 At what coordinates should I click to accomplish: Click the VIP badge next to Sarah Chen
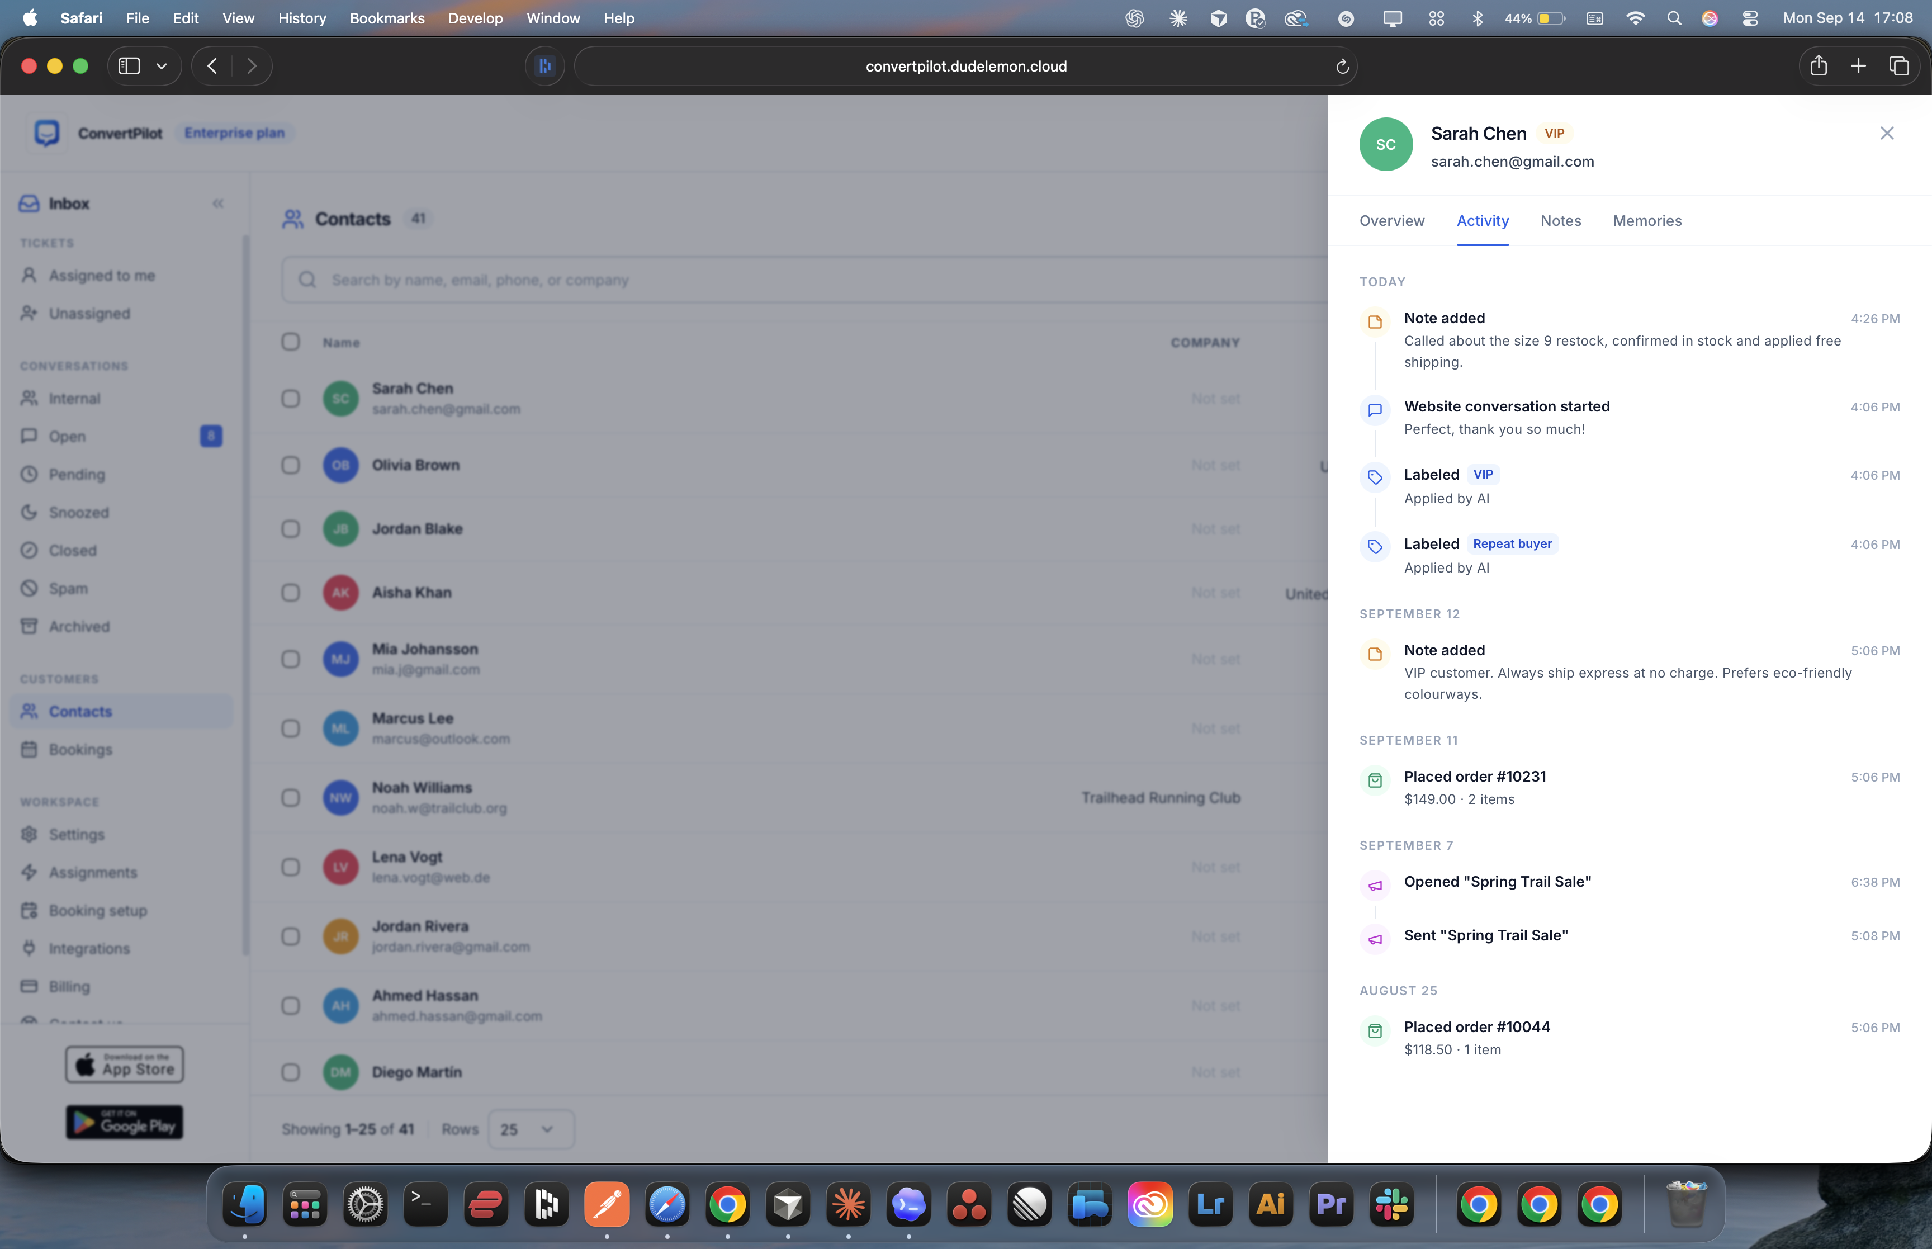pyautogui.click(x=1554, y=133)
